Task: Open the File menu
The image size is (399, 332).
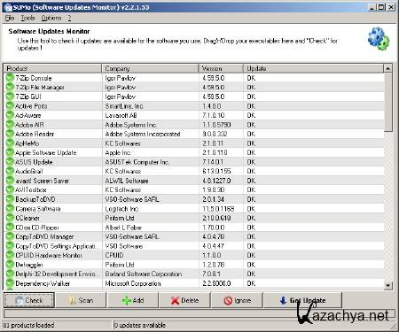Action: [x=10, y=19]
